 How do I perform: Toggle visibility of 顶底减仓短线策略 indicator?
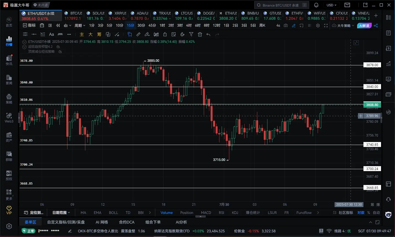(60, 52)
